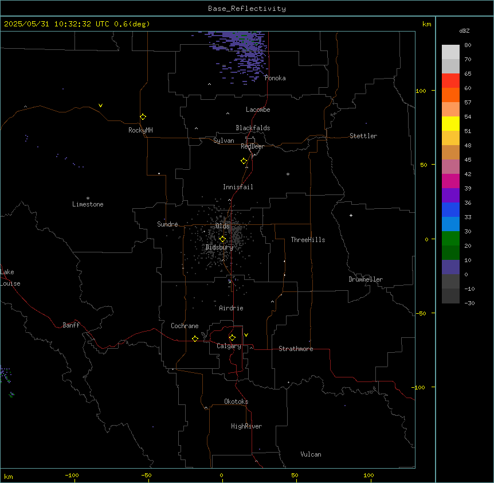Click the yellow diamond marker above RockyMH
This screenshot has height=483, width=494.
tap(143, 117)
